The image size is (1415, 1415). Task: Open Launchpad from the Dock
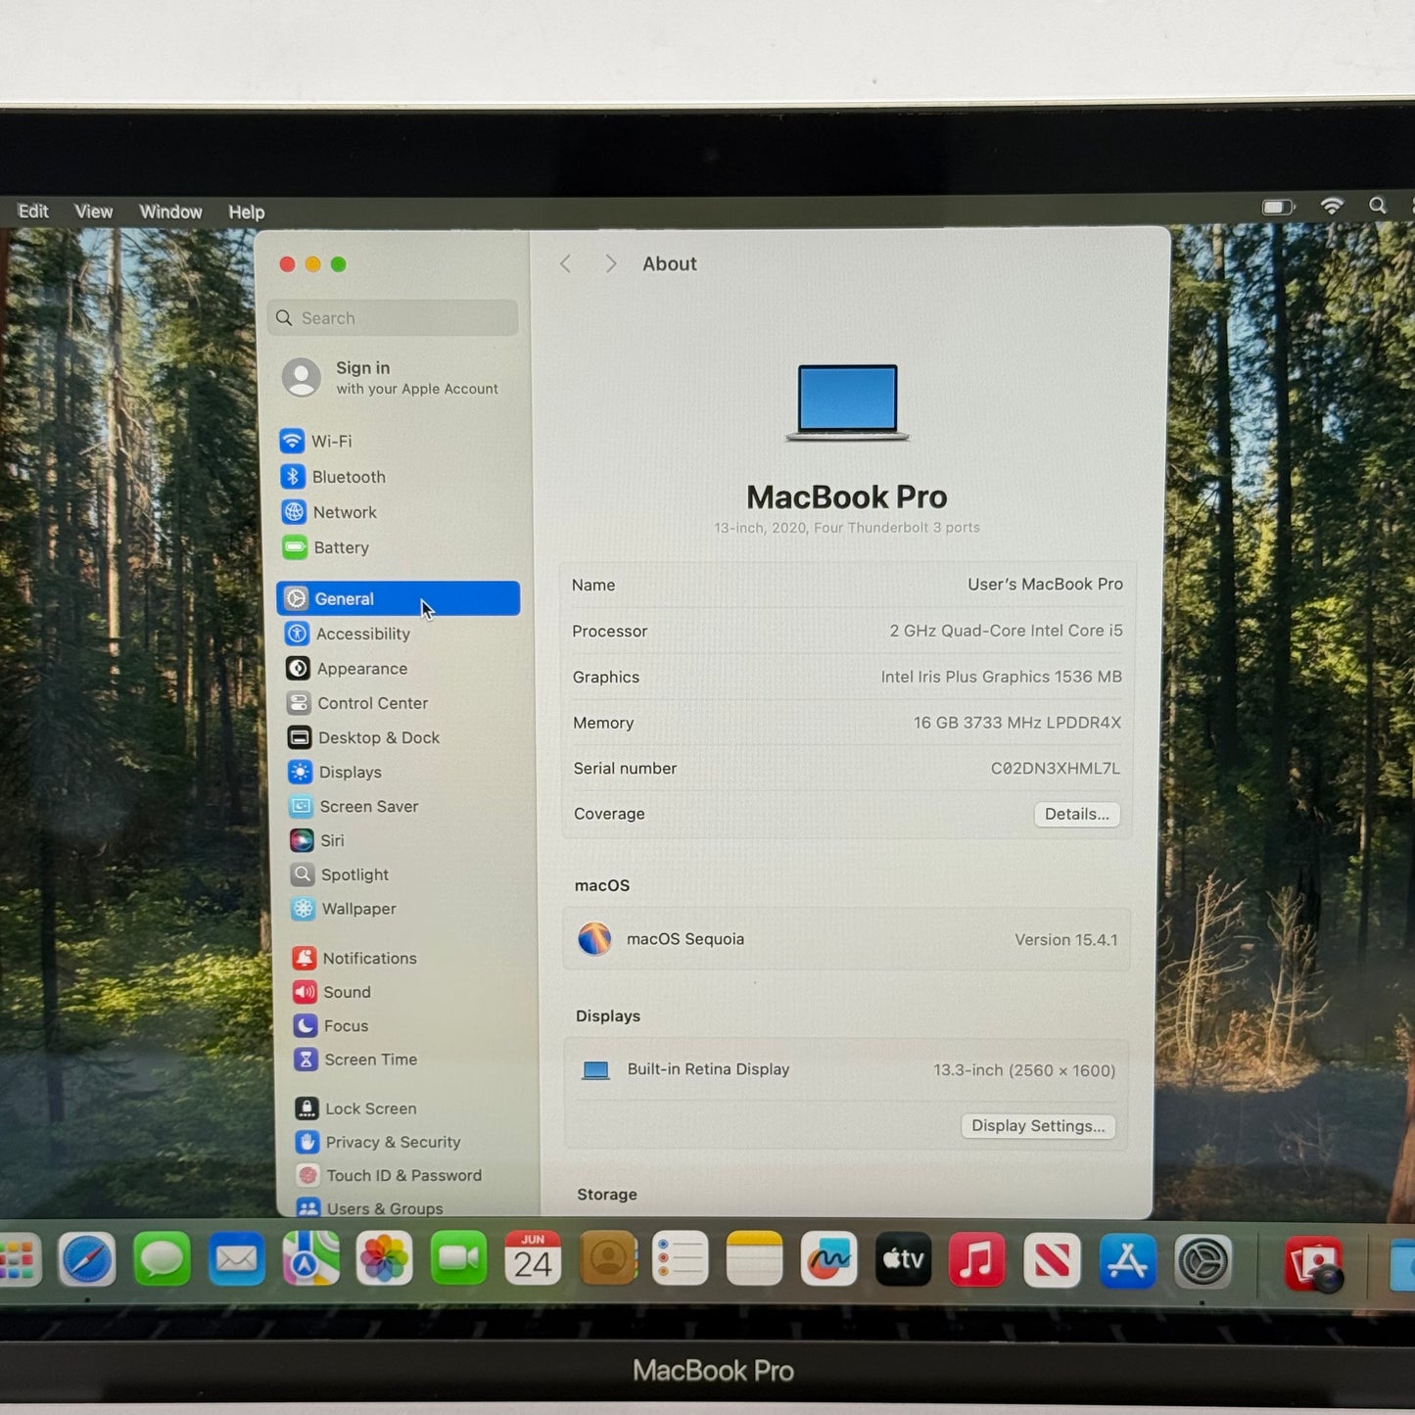tap(18, 1259)
